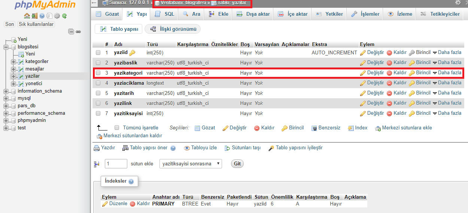This screenshot has height=213, width=468.
Task: Click Birincil key for yazikategori row
Action: (x=420, y=73)
